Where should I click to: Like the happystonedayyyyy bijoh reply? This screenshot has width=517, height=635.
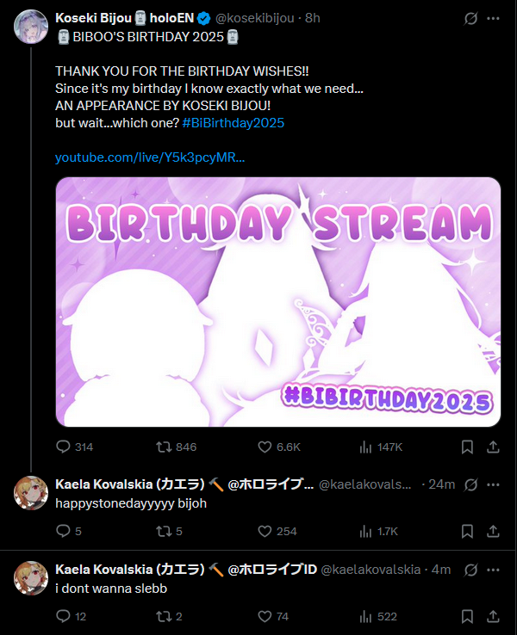click(x=265, y=531)
